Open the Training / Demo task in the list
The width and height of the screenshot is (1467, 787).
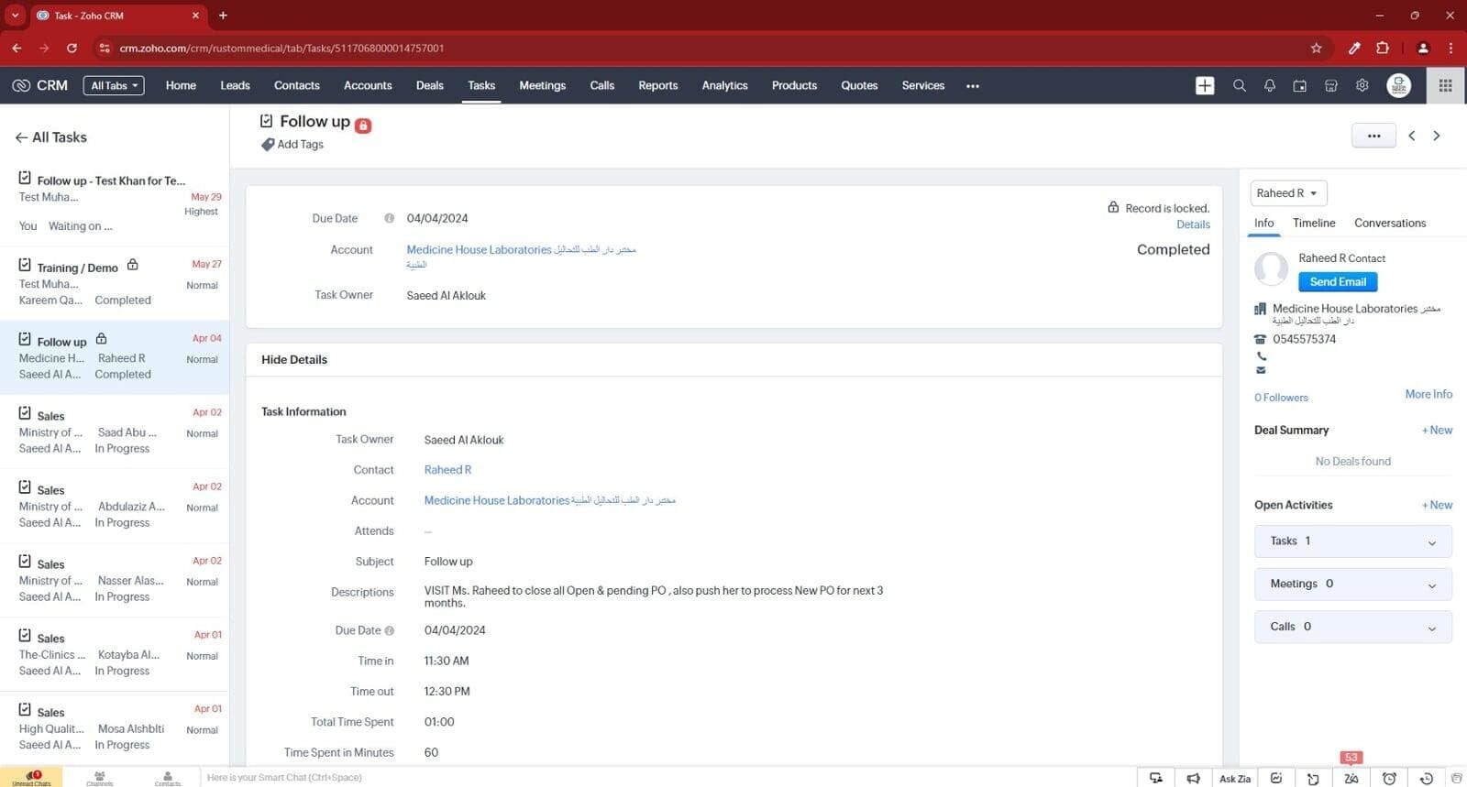pos(115,283)
